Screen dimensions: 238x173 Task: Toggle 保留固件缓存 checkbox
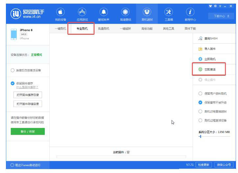click(x=12, y=83)
